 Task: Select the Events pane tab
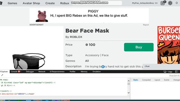pyautogui.click(x=166, y=80)
